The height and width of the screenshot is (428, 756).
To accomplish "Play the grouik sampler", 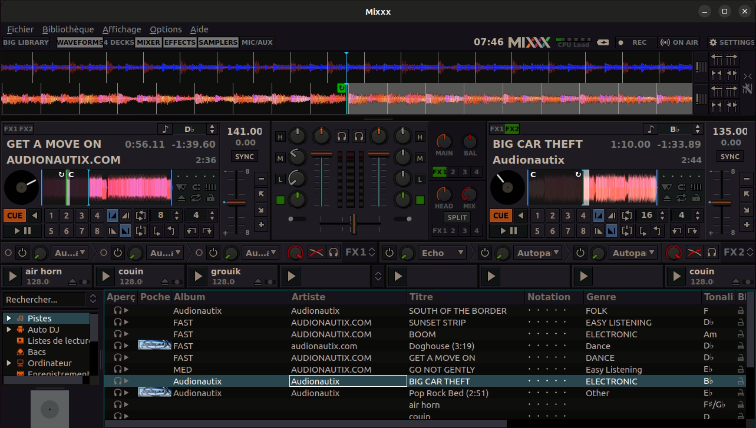I will [200, 276].
